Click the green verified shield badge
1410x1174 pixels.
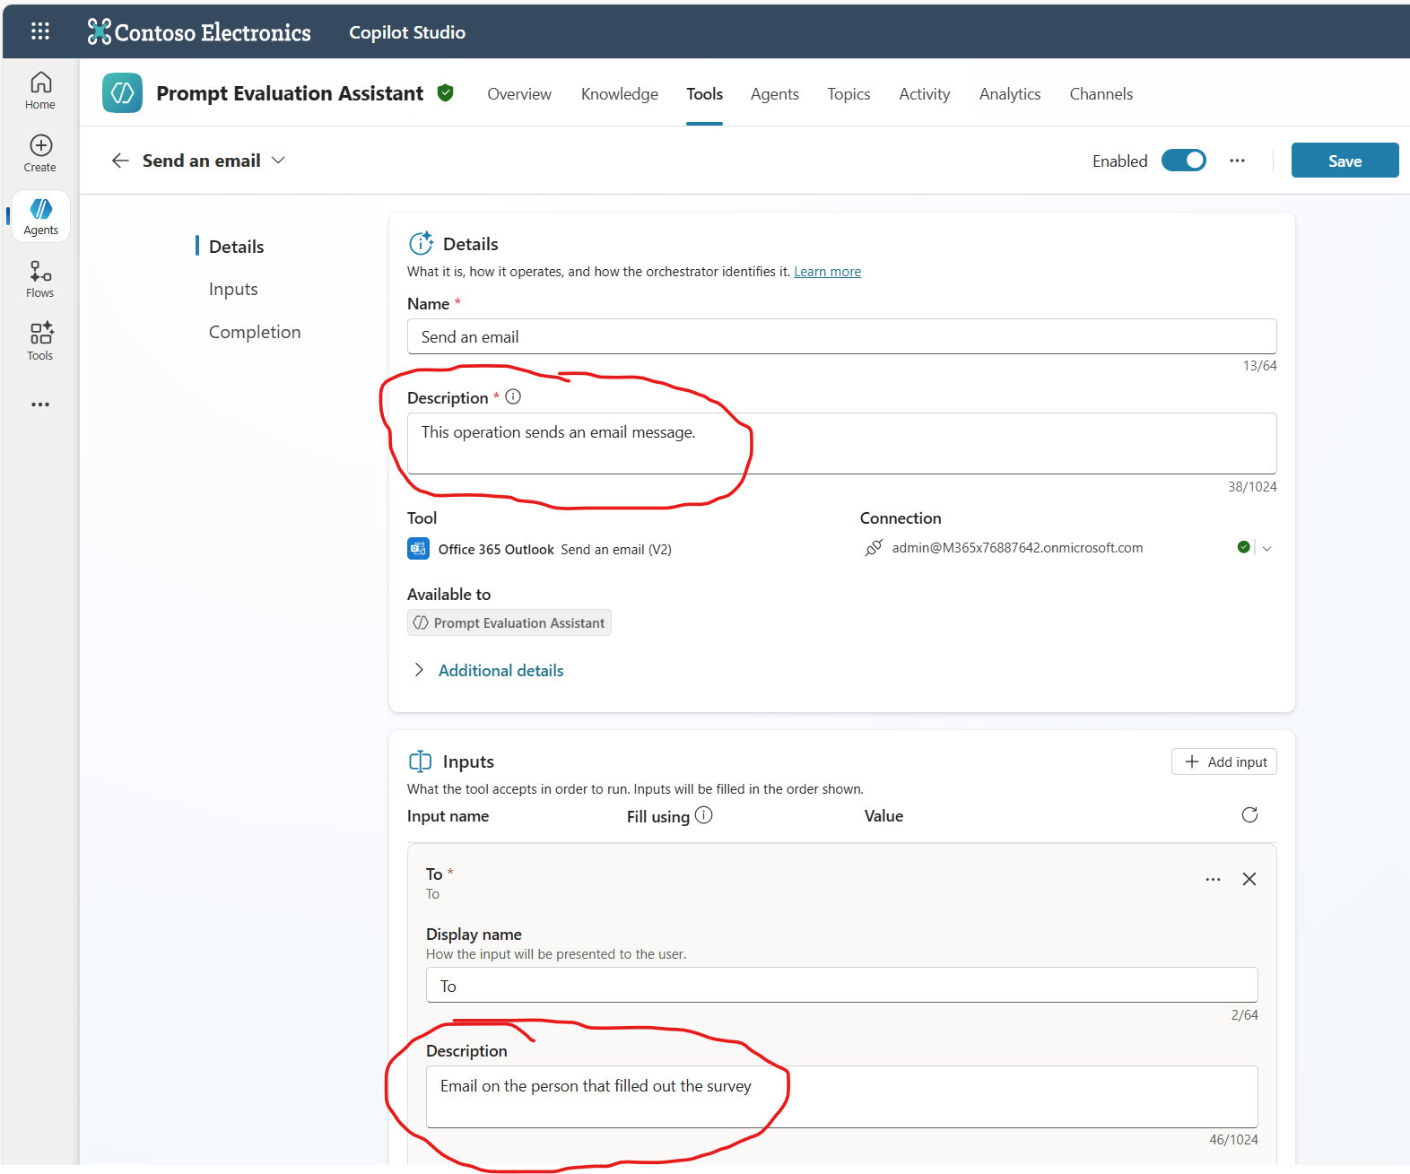446,92
